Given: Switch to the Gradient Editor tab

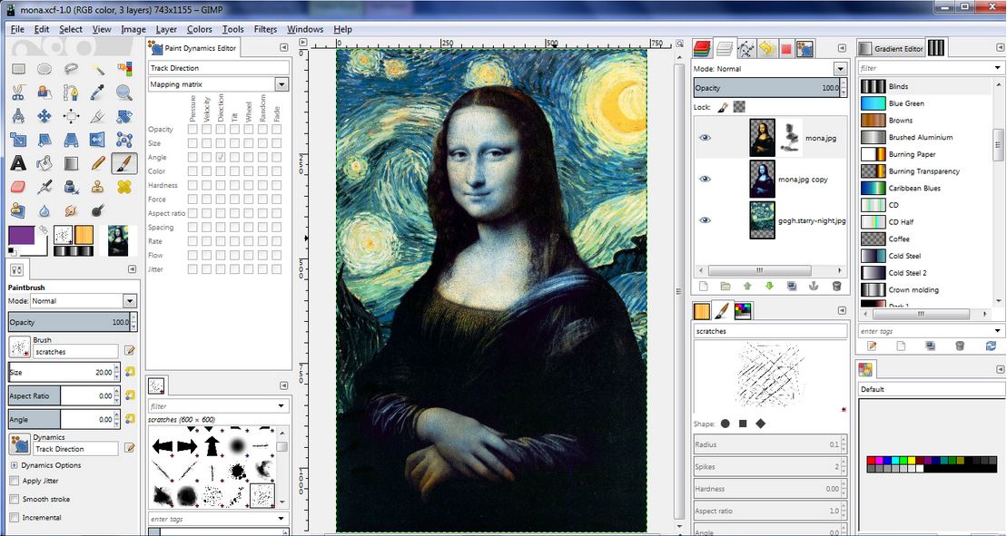Looking at the screenshot, I should pyautogui.click(x=892, y=49).
